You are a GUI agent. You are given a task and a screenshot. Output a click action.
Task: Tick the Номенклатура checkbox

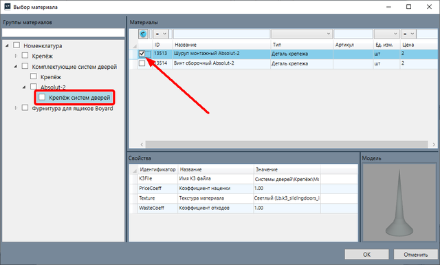pyautogui.click(x=16, y=45)
